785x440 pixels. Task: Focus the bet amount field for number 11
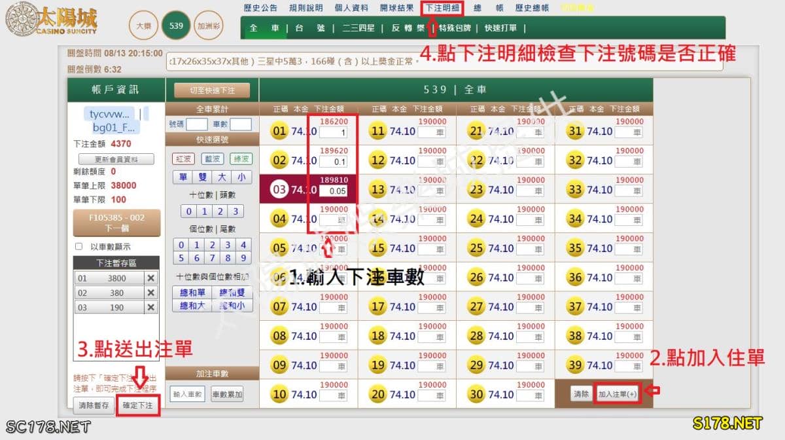[x=432, y=132]
